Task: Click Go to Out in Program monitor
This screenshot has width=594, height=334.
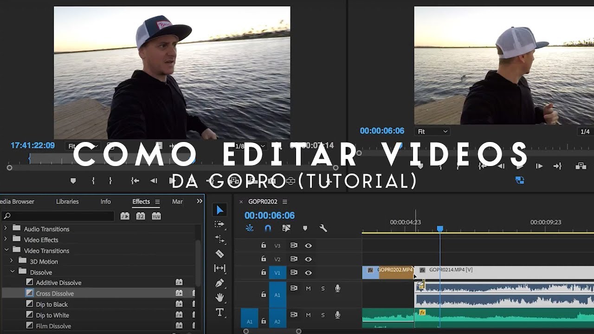Action: coord(557,166)
